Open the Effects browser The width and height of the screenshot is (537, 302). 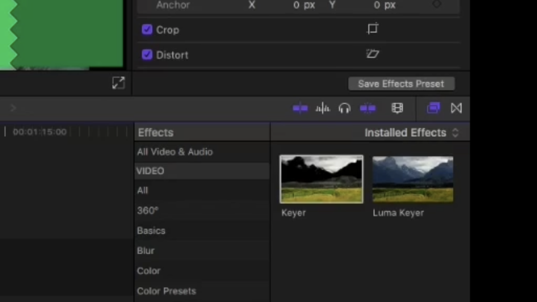coord(434,108)
